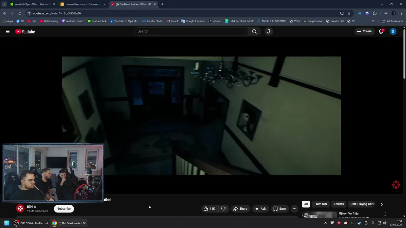This screenshot has width=406, height=228.
Task: Focus the YouTube search field
Action: (x=191, y=31)
